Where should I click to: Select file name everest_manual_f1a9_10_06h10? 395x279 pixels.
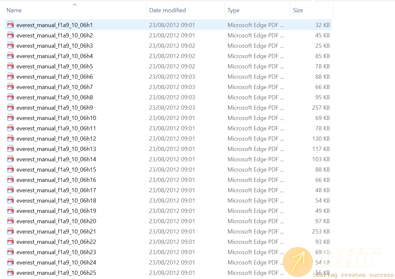pos(56,118)
